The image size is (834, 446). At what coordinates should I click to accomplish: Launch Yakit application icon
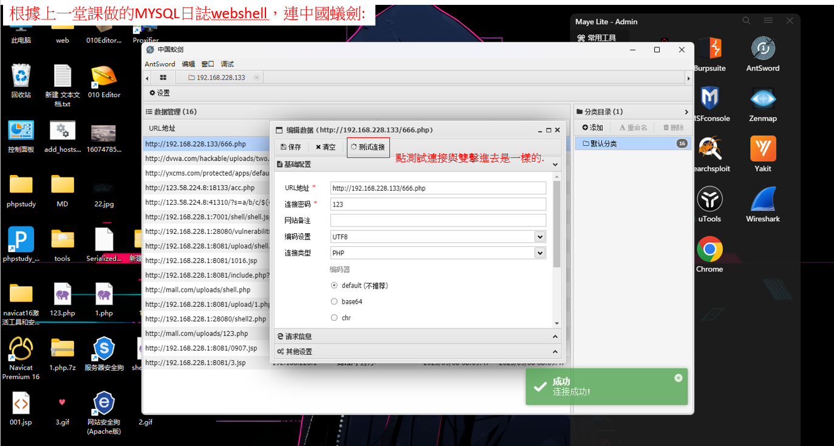[x=763, y=149]
